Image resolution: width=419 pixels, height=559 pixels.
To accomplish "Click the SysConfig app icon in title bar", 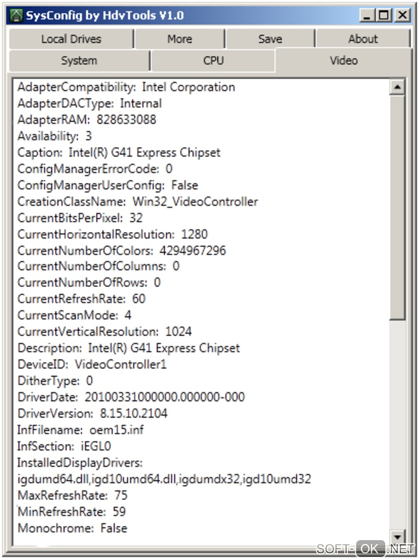I will pos(16,16).
